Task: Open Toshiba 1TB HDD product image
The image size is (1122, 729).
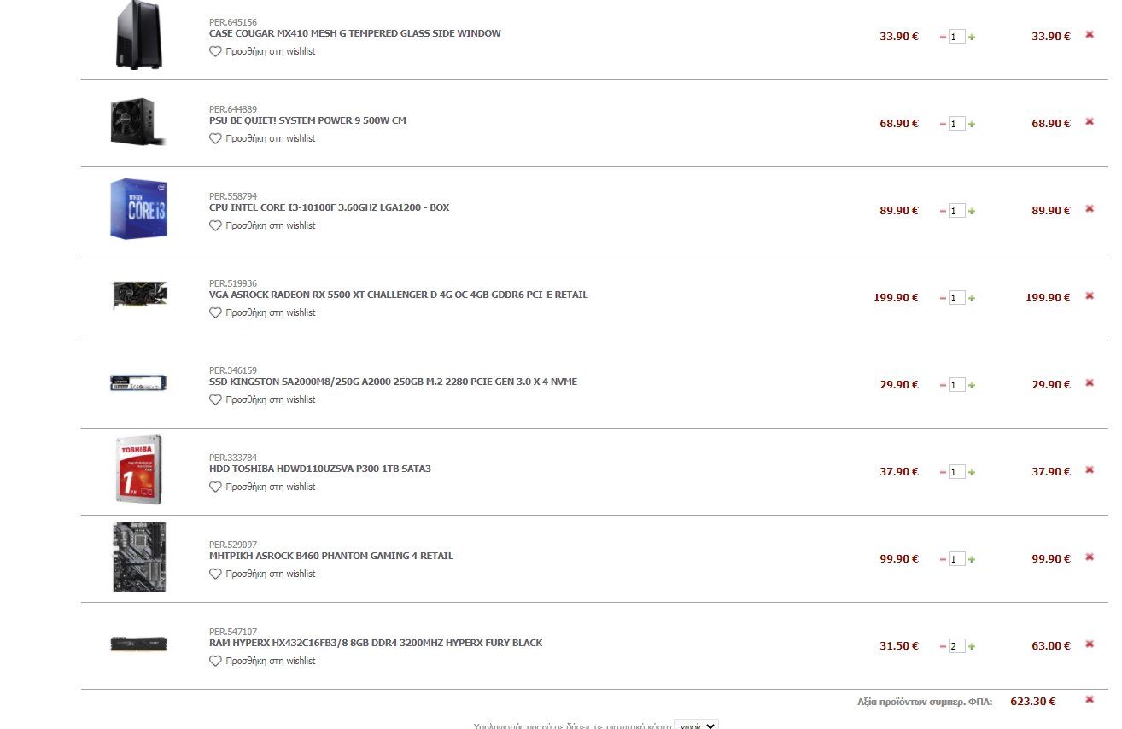Action: pyautogui.click(x=138, y=469)
